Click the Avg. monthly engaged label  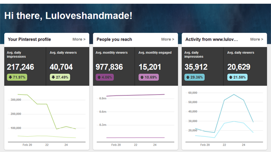[x=155, y=52]
